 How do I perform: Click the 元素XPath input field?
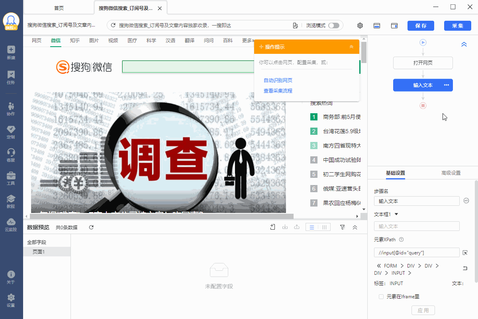pos(417,252)
